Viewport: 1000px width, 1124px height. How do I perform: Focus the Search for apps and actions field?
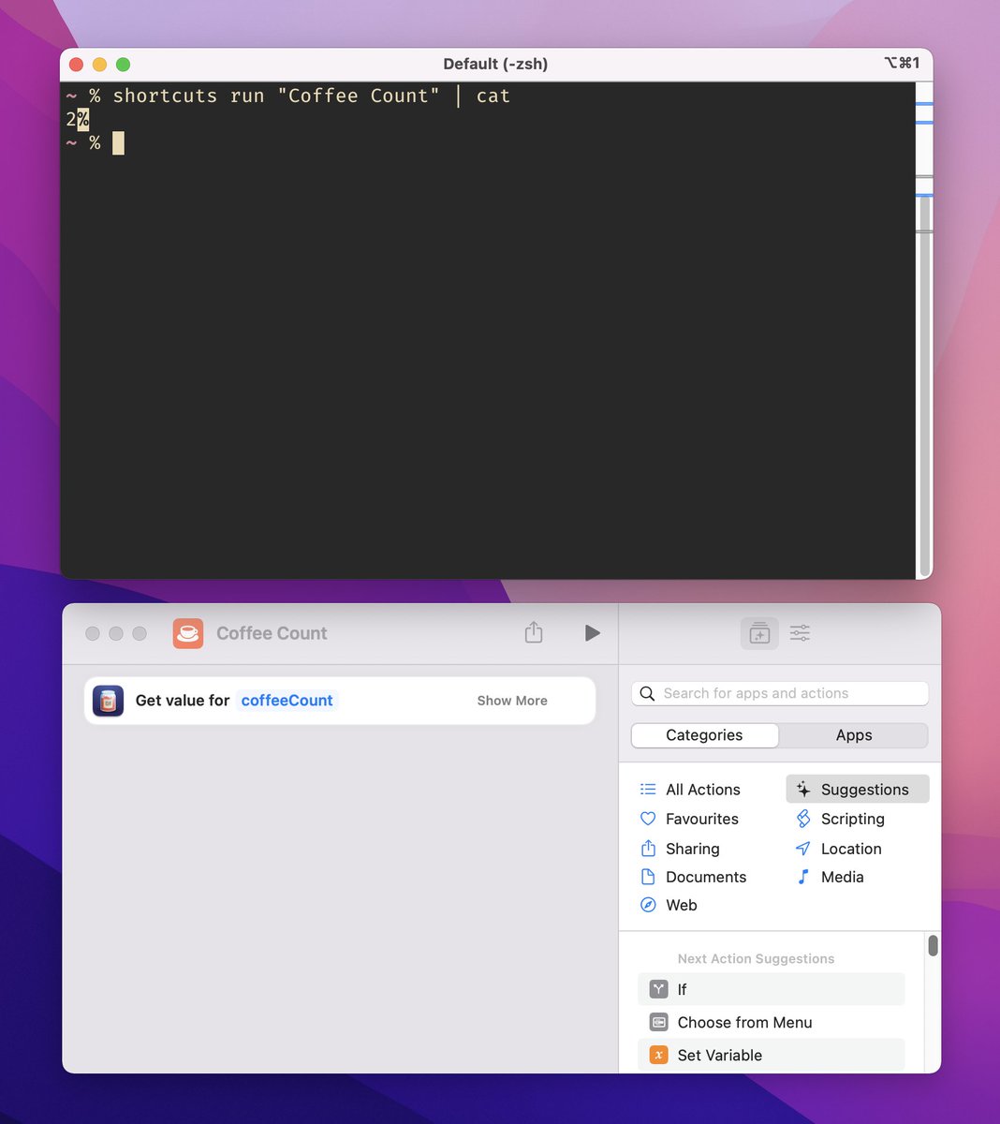coord(780,693)
